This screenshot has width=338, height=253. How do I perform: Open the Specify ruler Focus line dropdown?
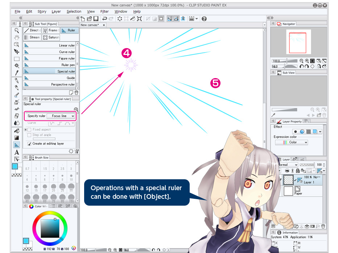61,116
